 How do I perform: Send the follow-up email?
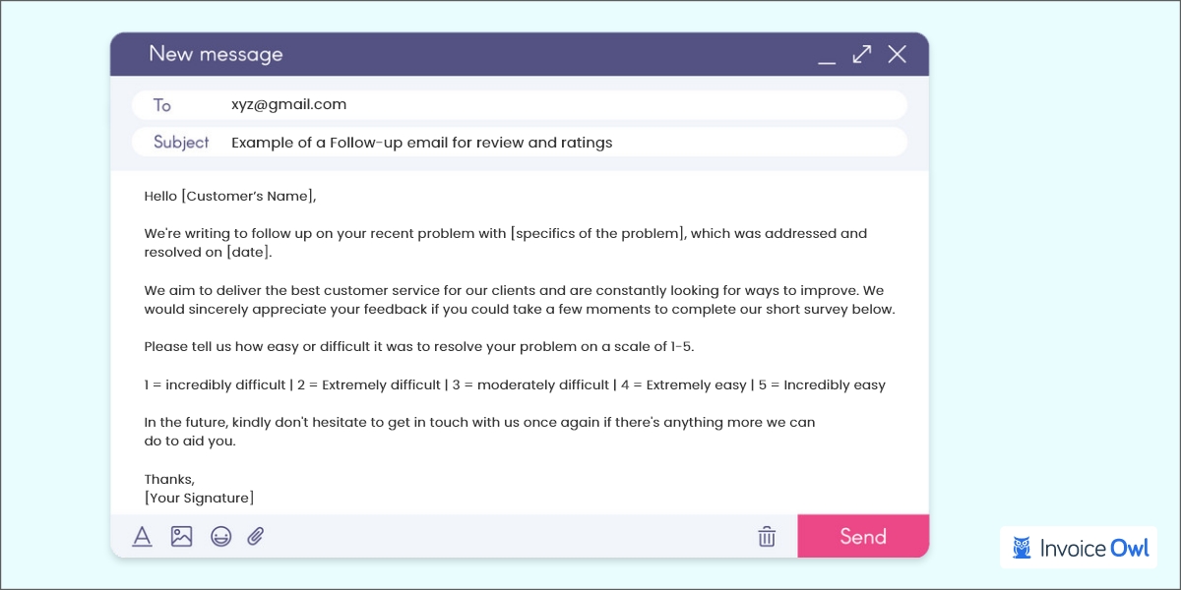tap(863, 536)
